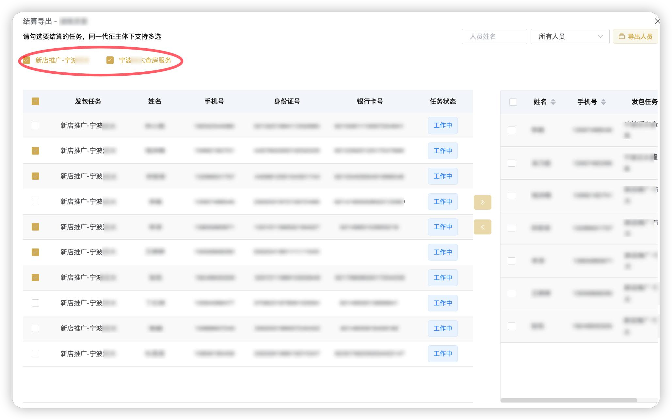672x420 pixels.
Task: Click the 任务状态 column header
Action: click(442, 101)
